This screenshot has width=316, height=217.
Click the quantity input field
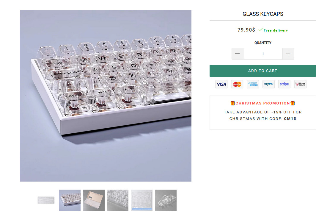(x=263, y=54)
